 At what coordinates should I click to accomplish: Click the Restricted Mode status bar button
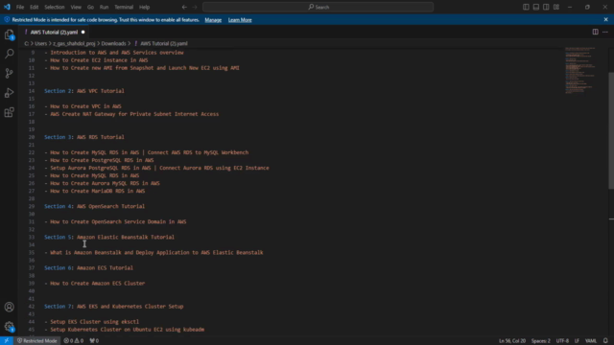tap(37, 341)
